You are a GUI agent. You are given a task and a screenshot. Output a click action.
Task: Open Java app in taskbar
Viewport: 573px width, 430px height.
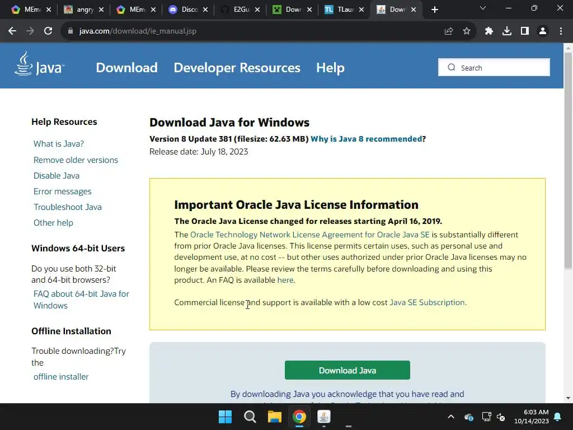(324, 417)
